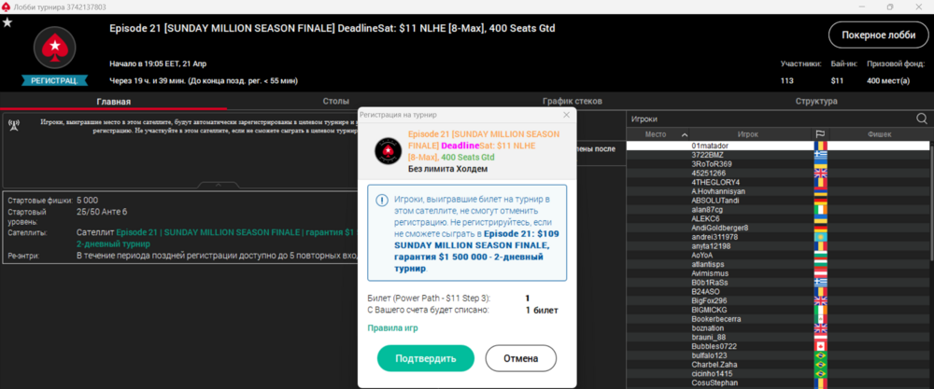Open the Правила игр link

pos(392,327)
